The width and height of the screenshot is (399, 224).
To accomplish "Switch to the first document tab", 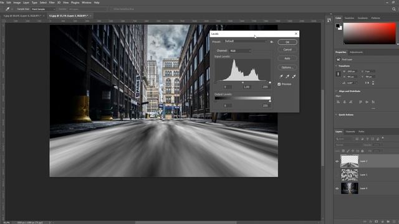I will click(22, 16).
